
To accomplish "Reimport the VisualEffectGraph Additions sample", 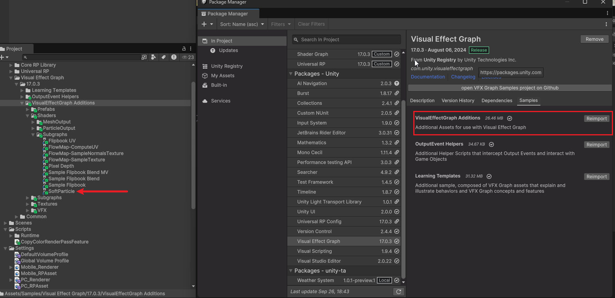I will [x=596, y=118].
